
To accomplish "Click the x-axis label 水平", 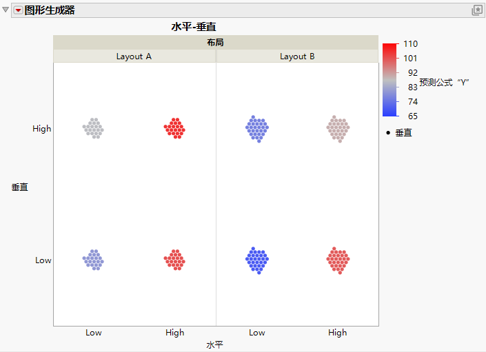I will (215, 344).
